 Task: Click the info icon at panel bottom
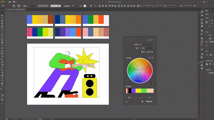(x=127, y=102)
